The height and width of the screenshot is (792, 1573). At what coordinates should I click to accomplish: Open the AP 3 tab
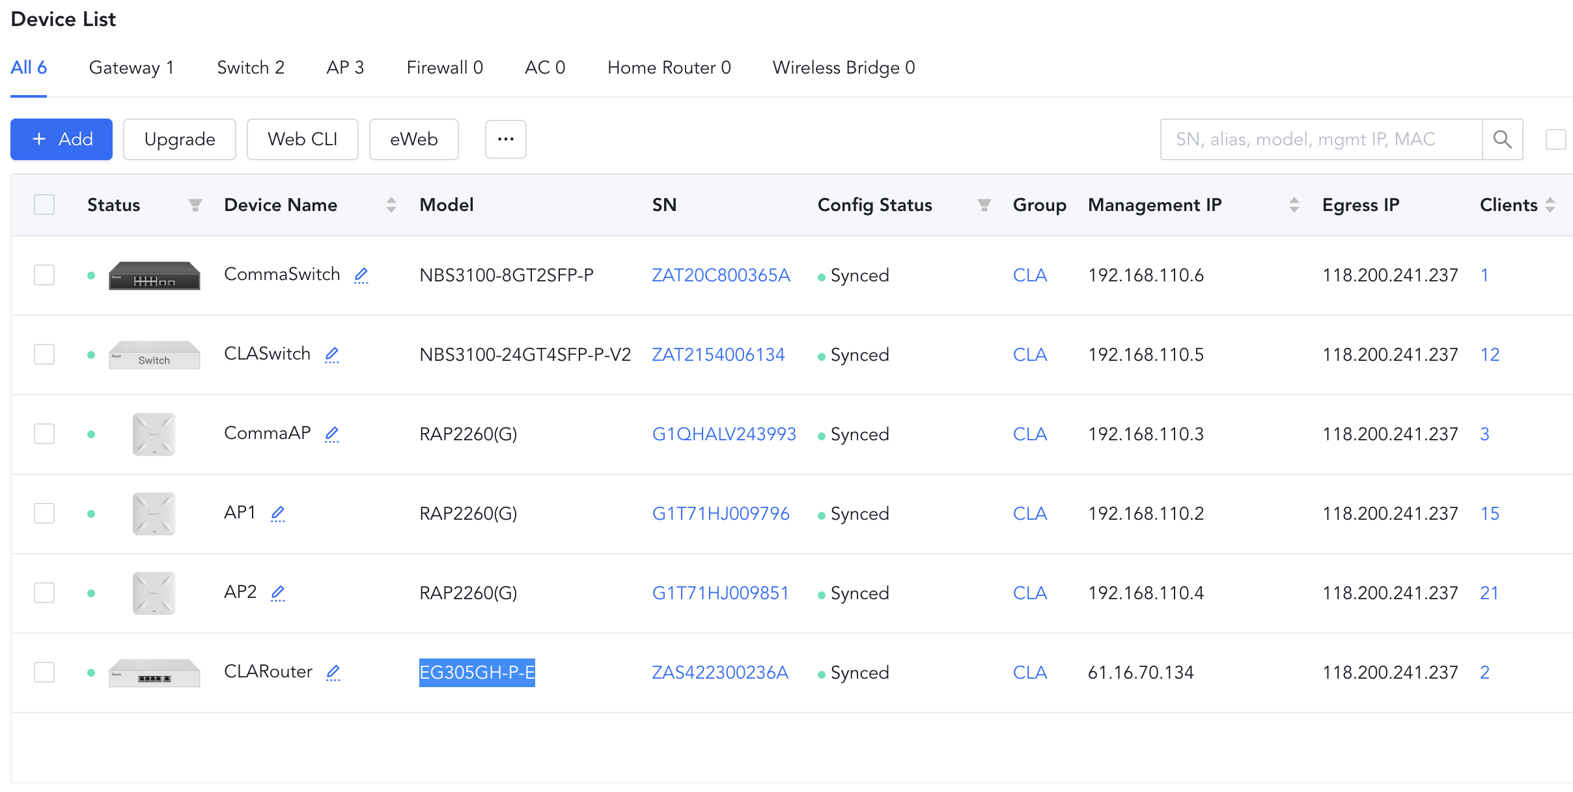click(x=345, y=68)
